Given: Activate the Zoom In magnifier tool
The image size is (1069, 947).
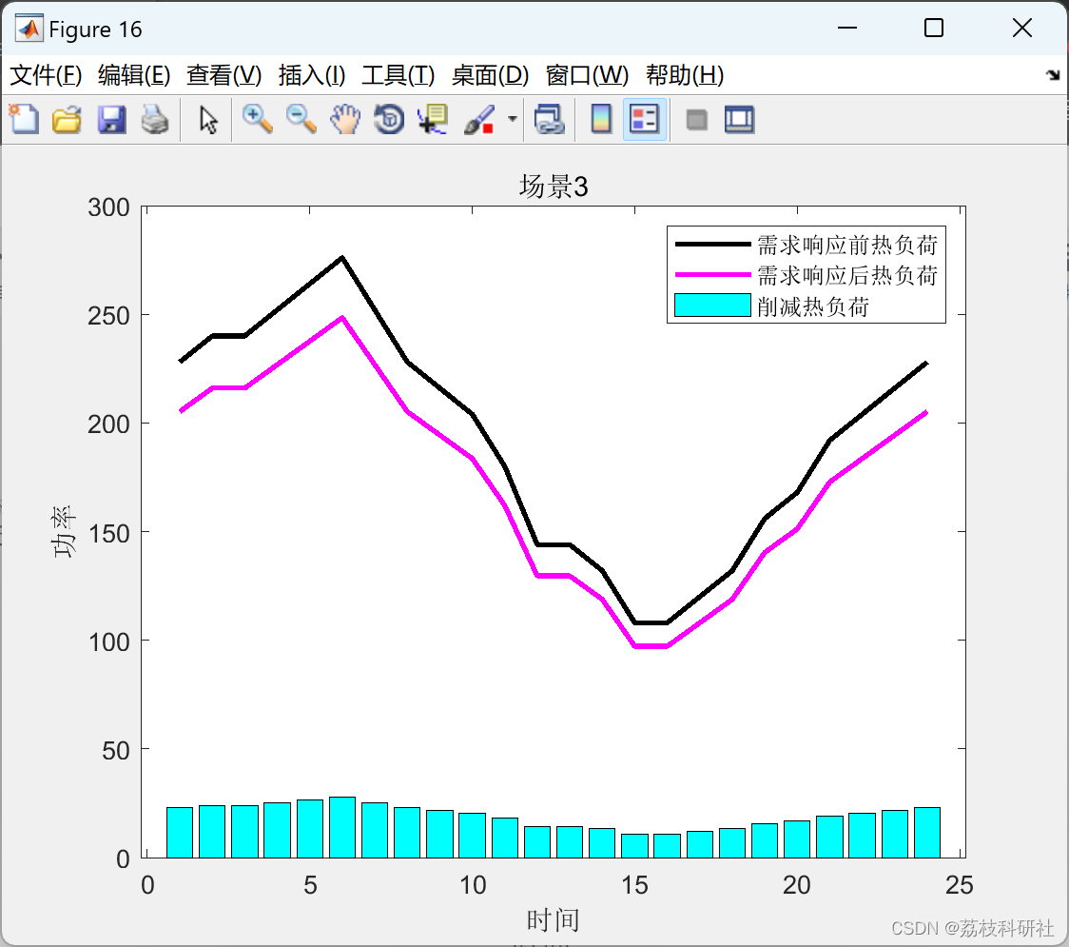Looking at the screenshot, I should (257, 119).
